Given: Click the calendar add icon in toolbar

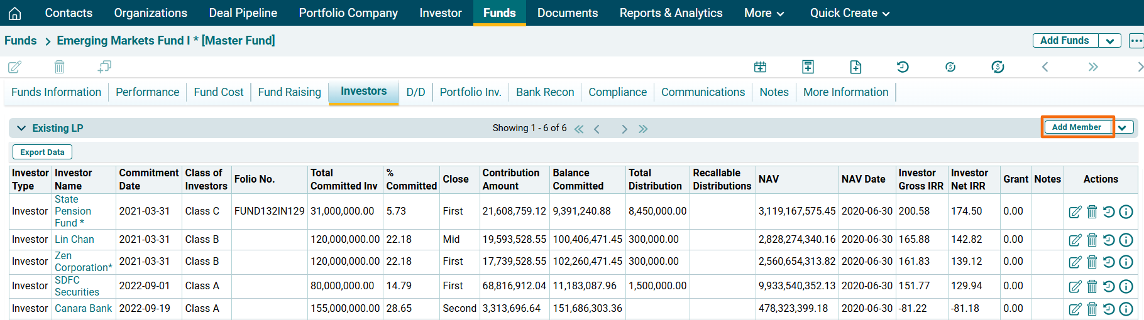Looking at the screenshot, I should 760,67.
